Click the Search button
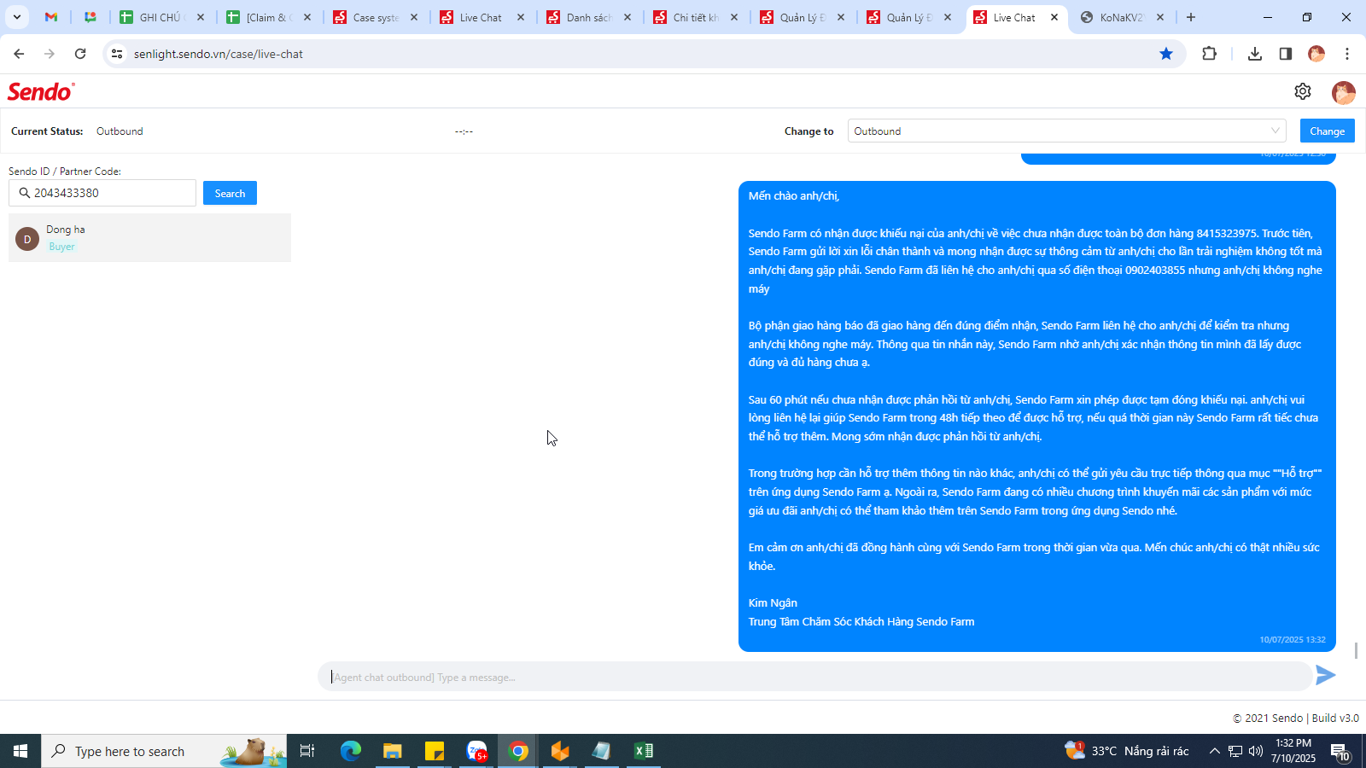The width and height of the screenshot is (1366, 768). pyautogui.click(x=230, y=193)
